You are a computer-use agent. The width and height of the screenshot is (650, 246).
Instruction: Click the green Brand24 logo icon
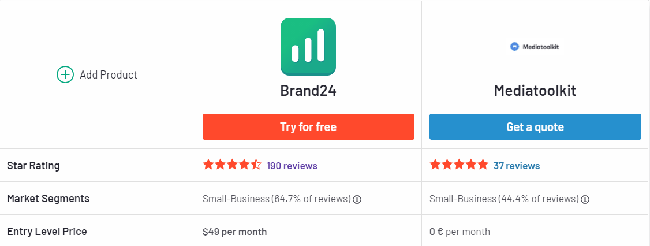[308, 47]
